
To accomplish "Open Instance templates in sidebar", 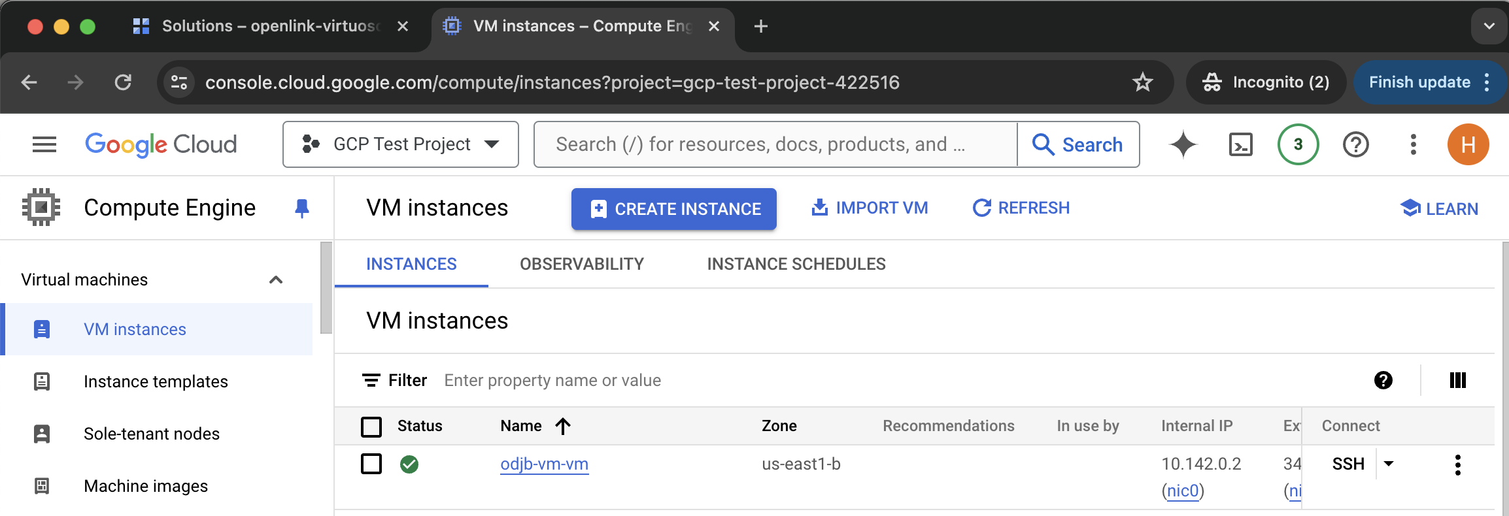I will [x=157, y=381].
